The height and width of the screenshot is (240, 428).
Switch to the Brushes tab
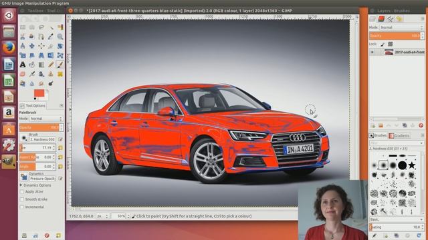[x=378, y=135]
